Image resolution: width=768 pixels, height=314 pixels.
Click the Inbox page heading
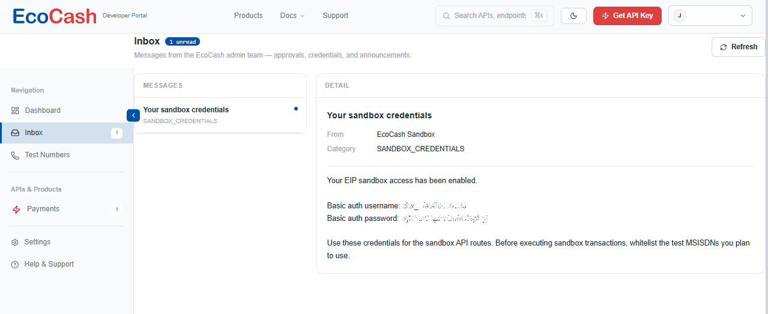(147, 41)
